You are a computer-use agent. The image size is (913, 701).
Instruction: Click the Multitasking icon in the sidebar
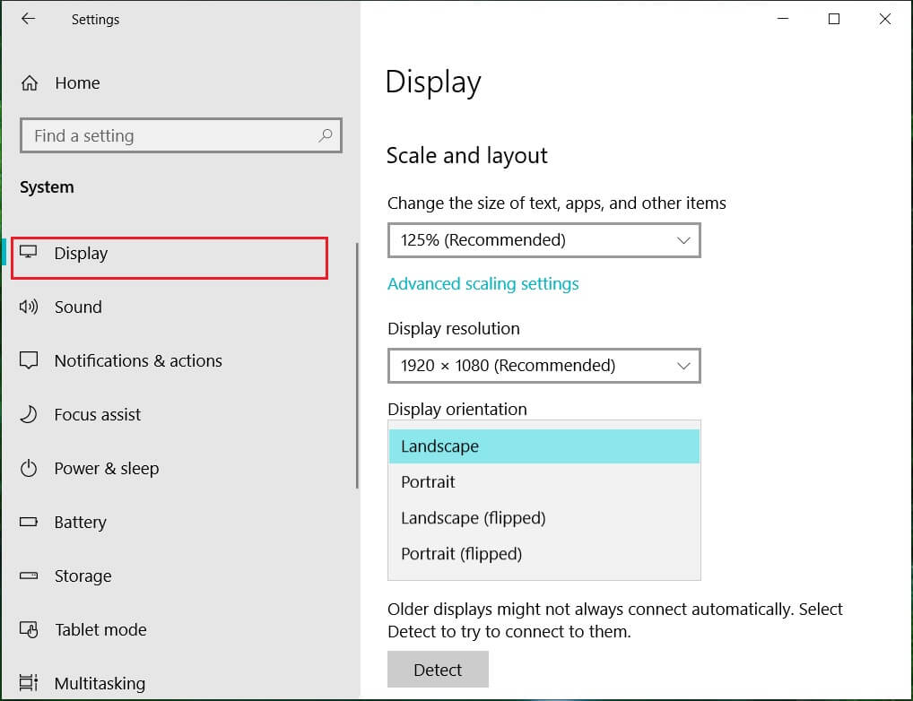point(30,683)
